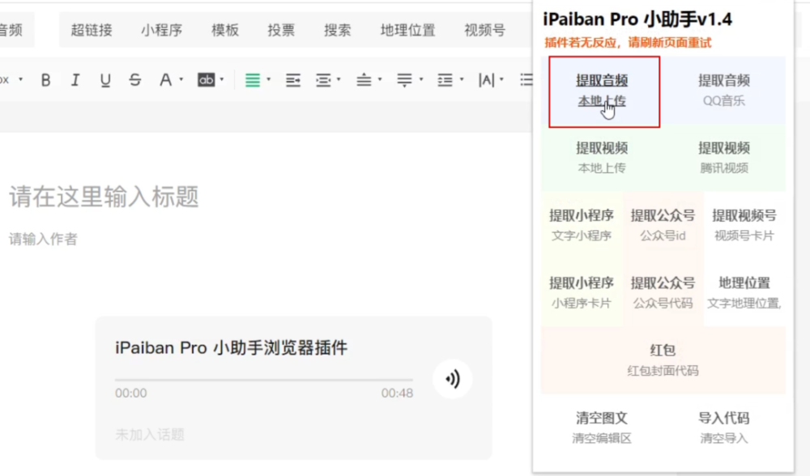The image size is (810, 476).
Task: Open the 超链接 insert menu
Action: [92, 31]
